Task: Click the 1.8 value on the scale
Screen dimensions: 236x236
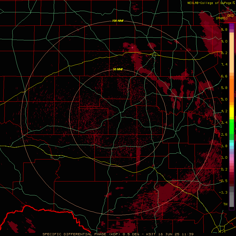Action: click(x=224, y=146)
